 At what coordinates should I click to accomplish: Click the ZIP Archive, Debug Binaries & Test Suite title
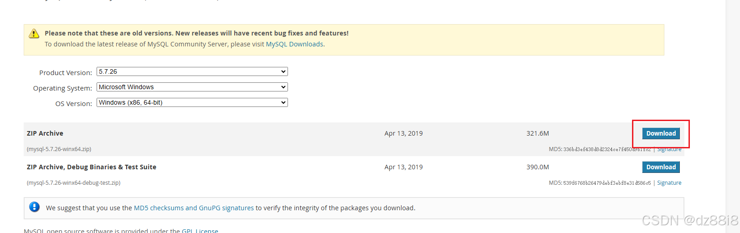[x=91, y=167]
